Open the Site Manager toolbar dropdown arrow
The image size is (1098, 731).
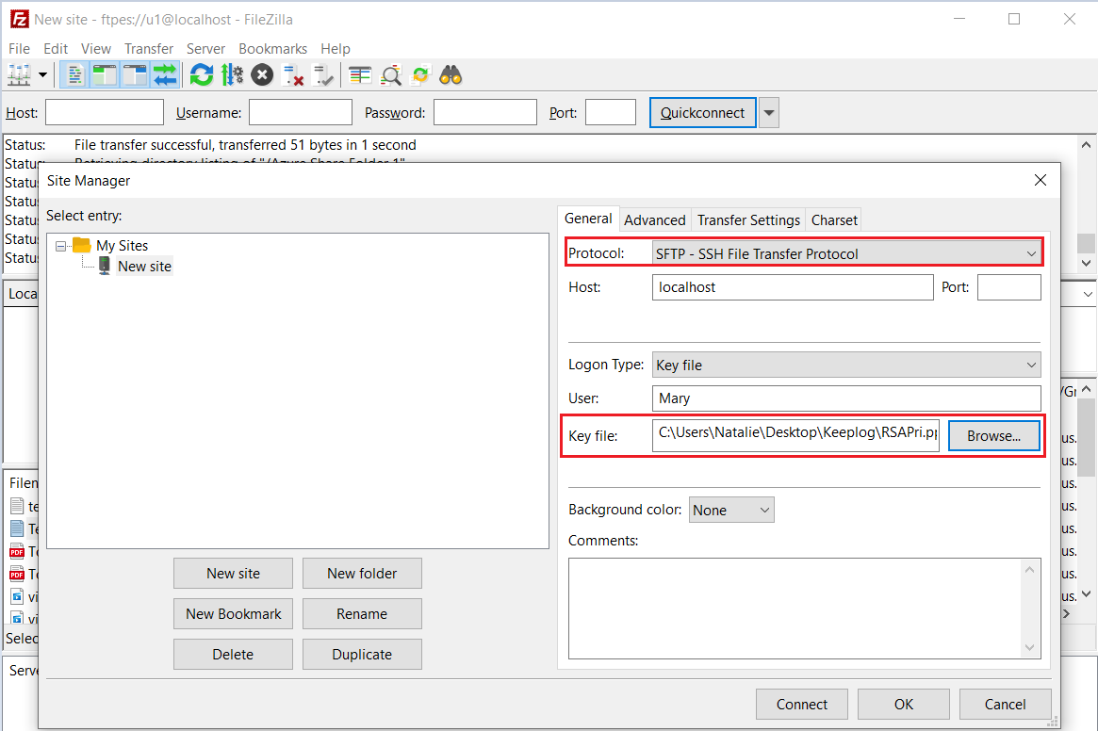(x=42, y=75)
